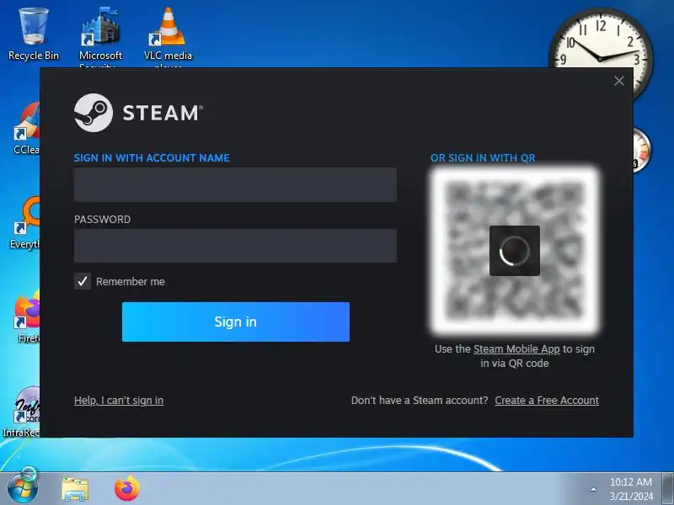
Task: Open the Help, I can't sign in link
Action: pyautogui.click(x=119, y=401)
